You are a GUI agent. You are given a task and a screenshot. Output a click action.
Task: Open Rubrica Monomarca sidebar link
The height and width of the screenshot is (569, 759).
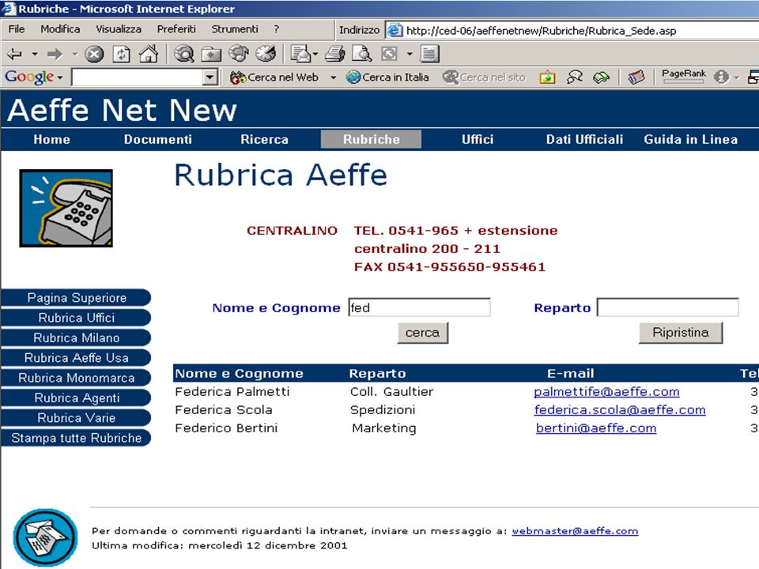click(76, 378)
